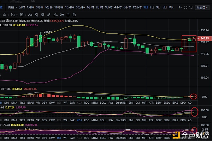This screenshot has width=212, height=141.
Task: Select the wave pattern drawing tool
Action: 13,15
